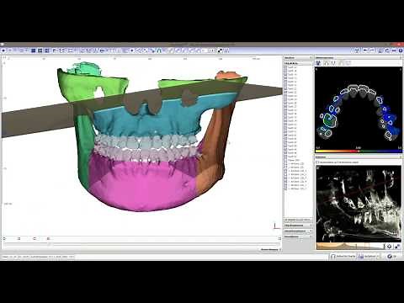
Task: Open the dropdown arrow on bottom bar button
Action: pos(378,257)
